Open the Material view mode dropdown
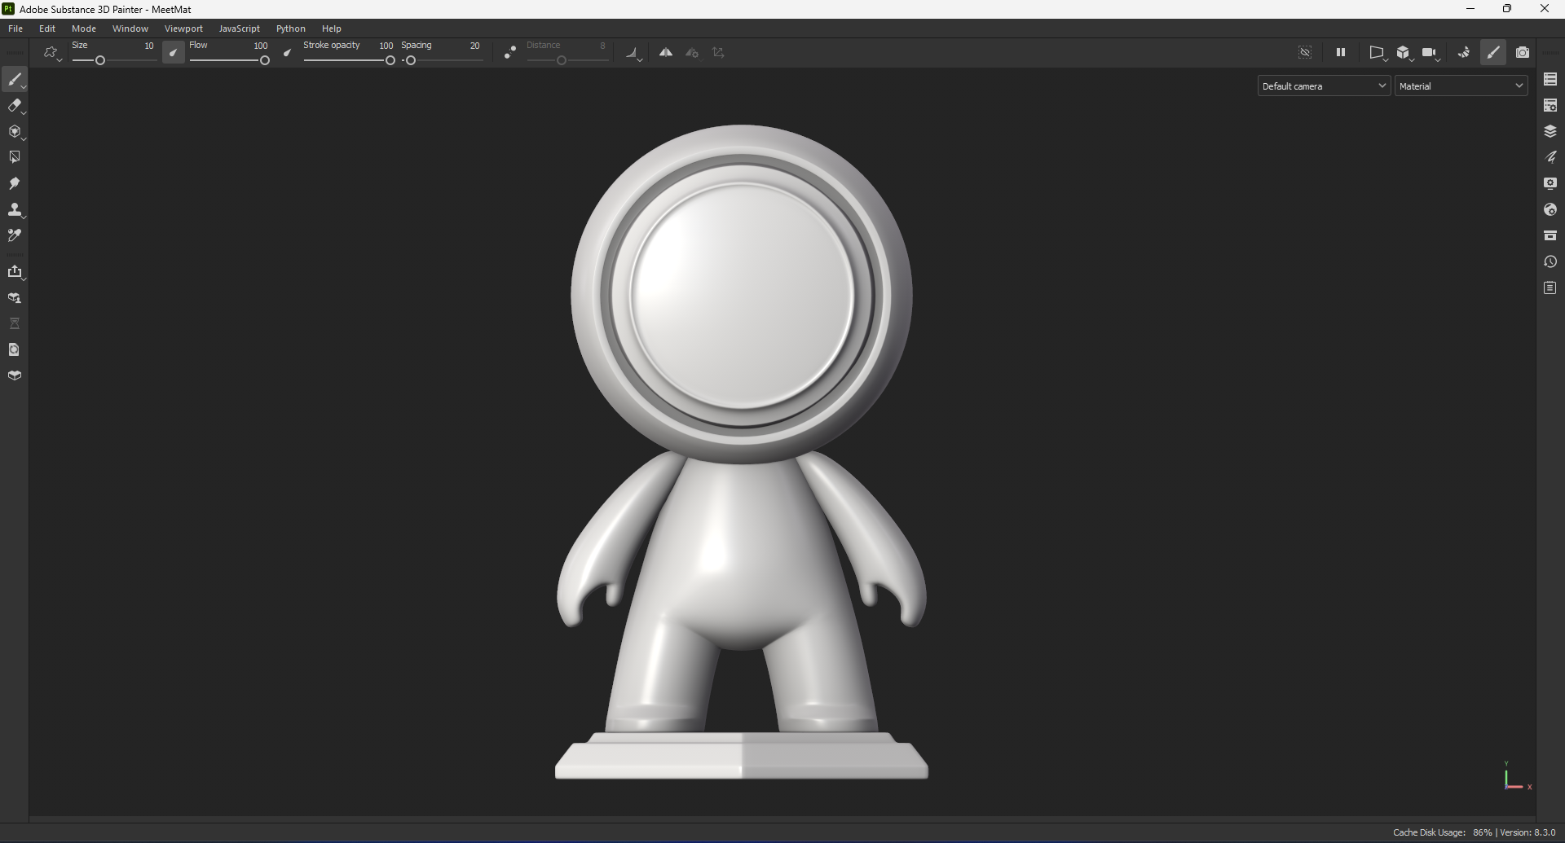Screen dimensions: 1565x843 pos(1461,86)
